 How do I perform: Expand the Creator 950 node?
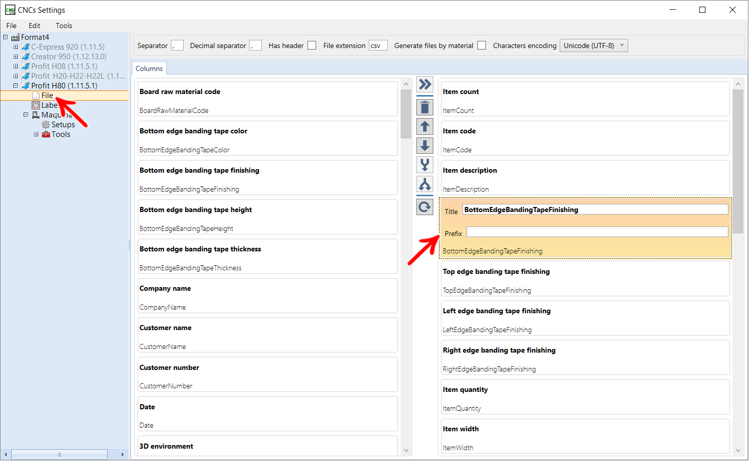15,57
